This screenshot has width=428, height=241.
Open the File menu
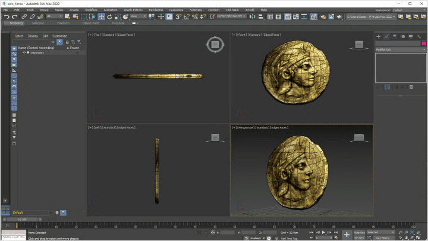click(x=6, y=10)
